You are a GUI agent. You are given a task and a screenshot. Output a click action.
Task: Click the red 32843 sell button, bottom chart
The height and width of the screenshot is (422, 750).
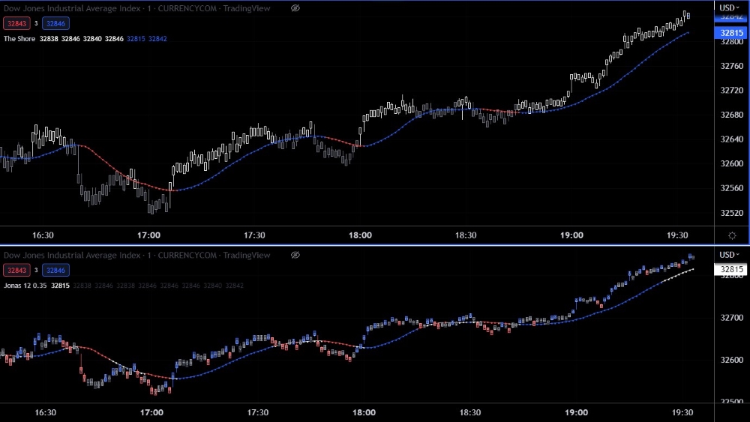click(16, 270)
